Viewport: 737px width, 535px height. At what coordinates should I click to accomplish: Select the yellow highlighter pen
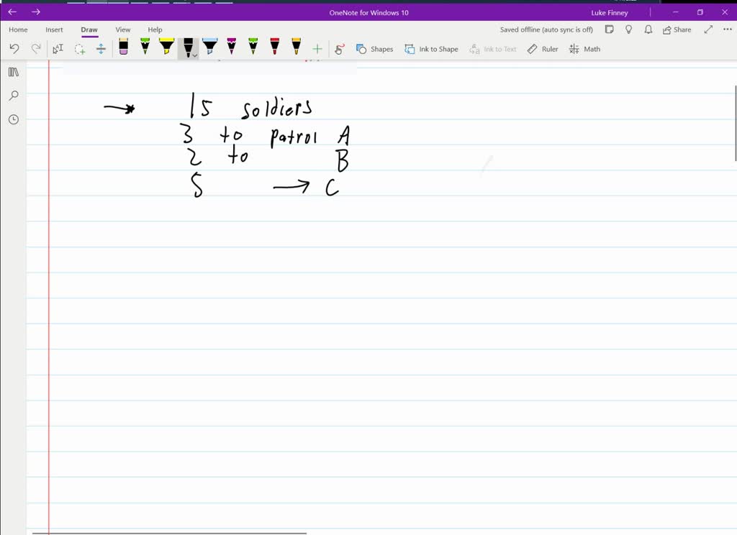pyautogui.click(x=166, y=48)
